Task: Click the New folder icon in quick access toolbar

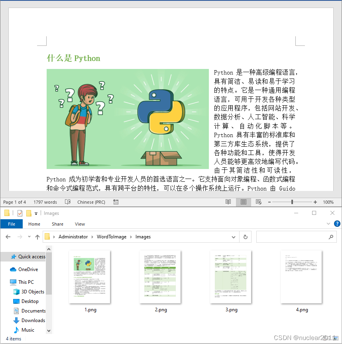Action: coord(29,213)
